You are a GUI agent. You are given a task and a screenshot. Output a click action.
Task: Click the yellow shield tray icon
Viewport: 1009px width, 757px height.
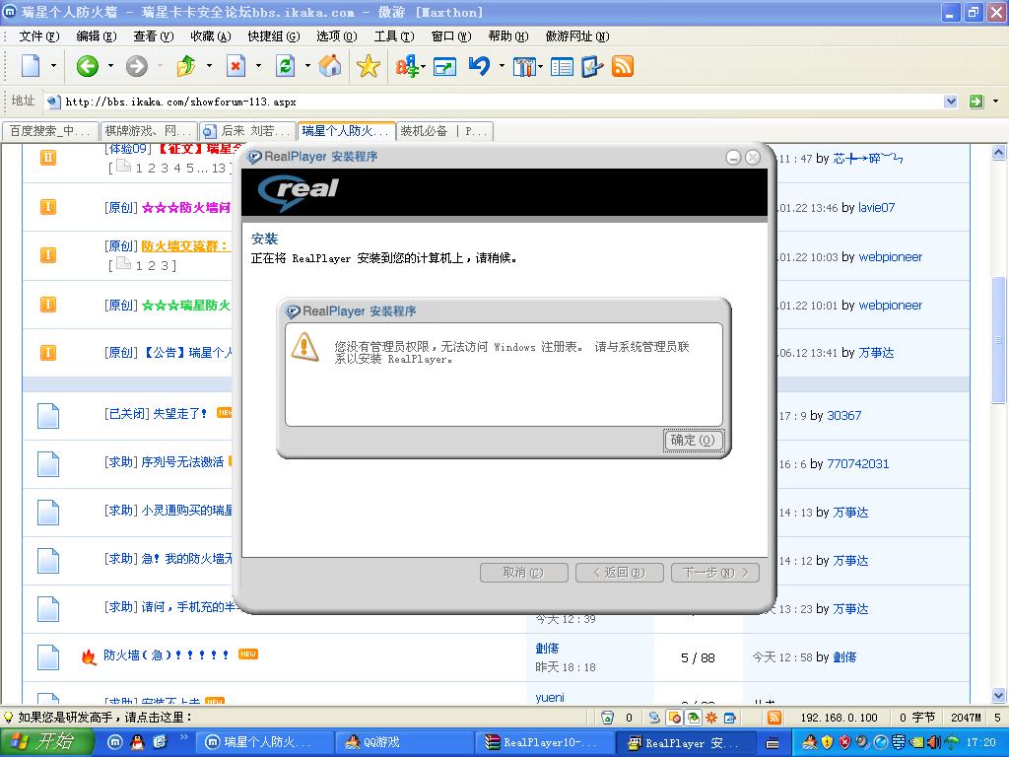827,742
